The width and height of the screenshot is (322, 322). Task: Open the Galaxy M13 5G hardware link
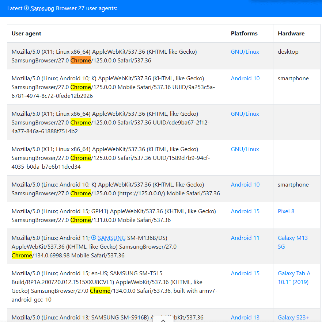click(293, 242)
